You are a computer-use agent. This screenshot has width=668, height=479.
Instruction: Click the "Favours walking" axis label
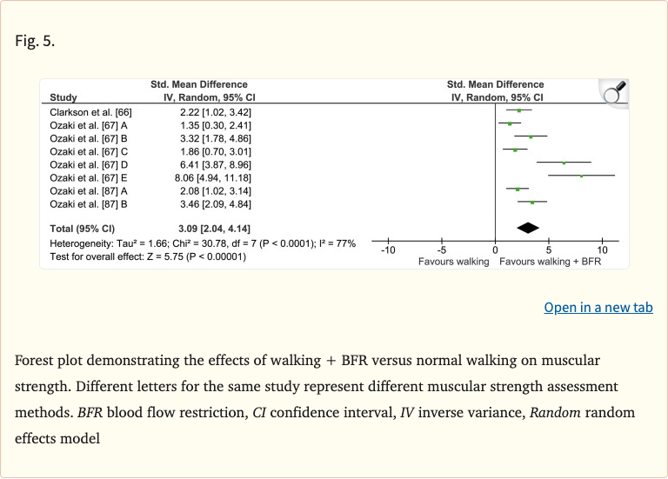click(x=453, y=261)
